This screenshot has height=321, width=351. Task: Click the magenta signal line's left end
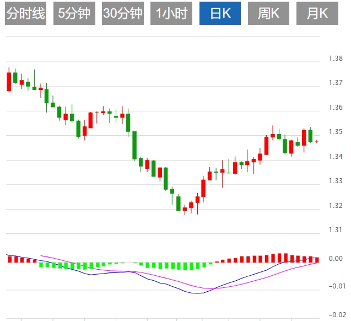coord(42,255)
